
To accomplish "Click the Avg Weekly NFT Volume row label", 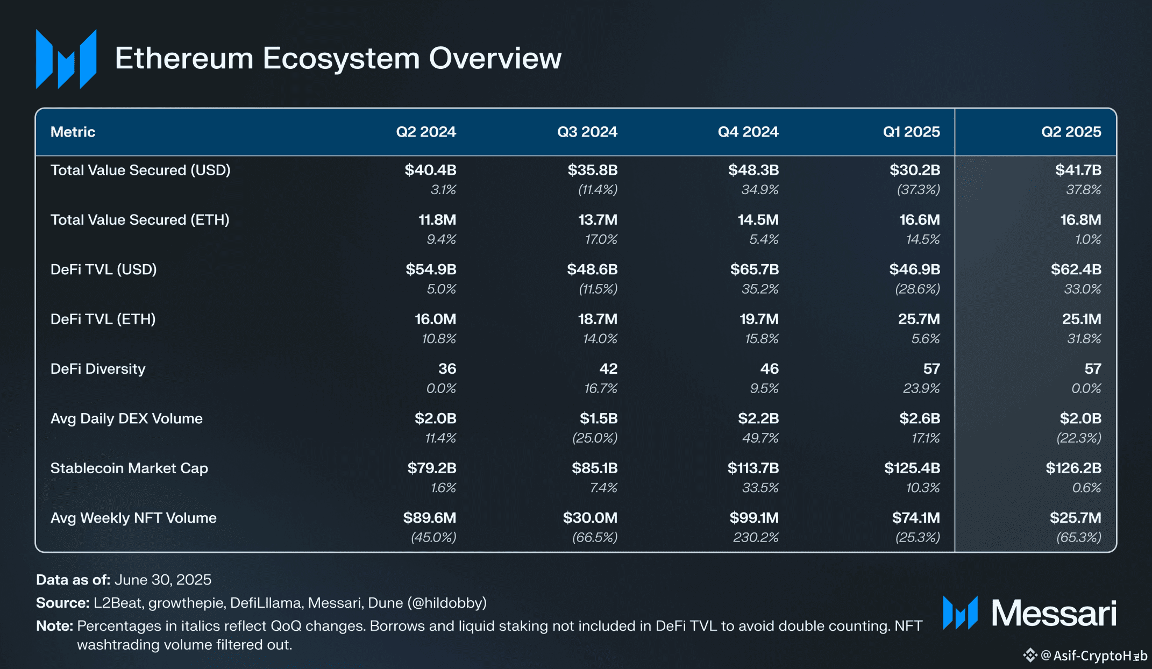I will coord(133,518).
